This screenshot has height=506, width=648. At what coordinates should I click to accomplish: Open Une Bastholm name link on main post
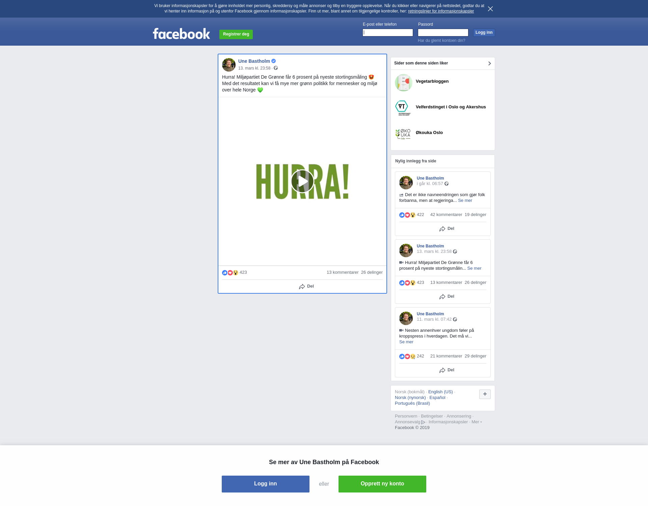(x=254, y=61)
